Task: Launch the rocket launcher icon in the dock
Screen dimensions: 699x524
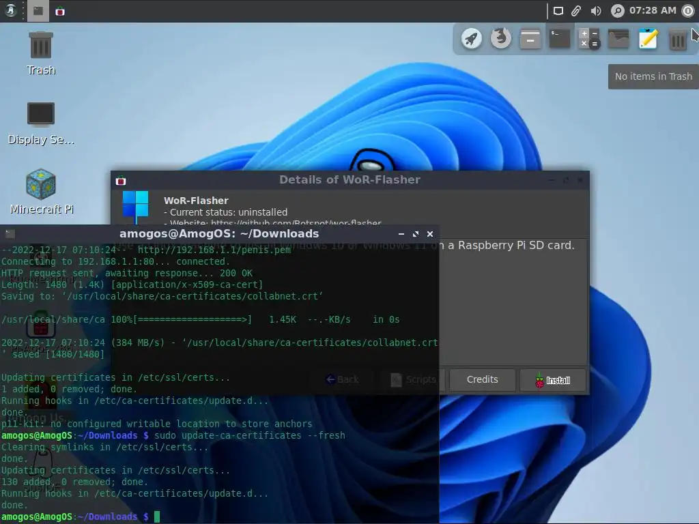Action: tap(472, 39)
